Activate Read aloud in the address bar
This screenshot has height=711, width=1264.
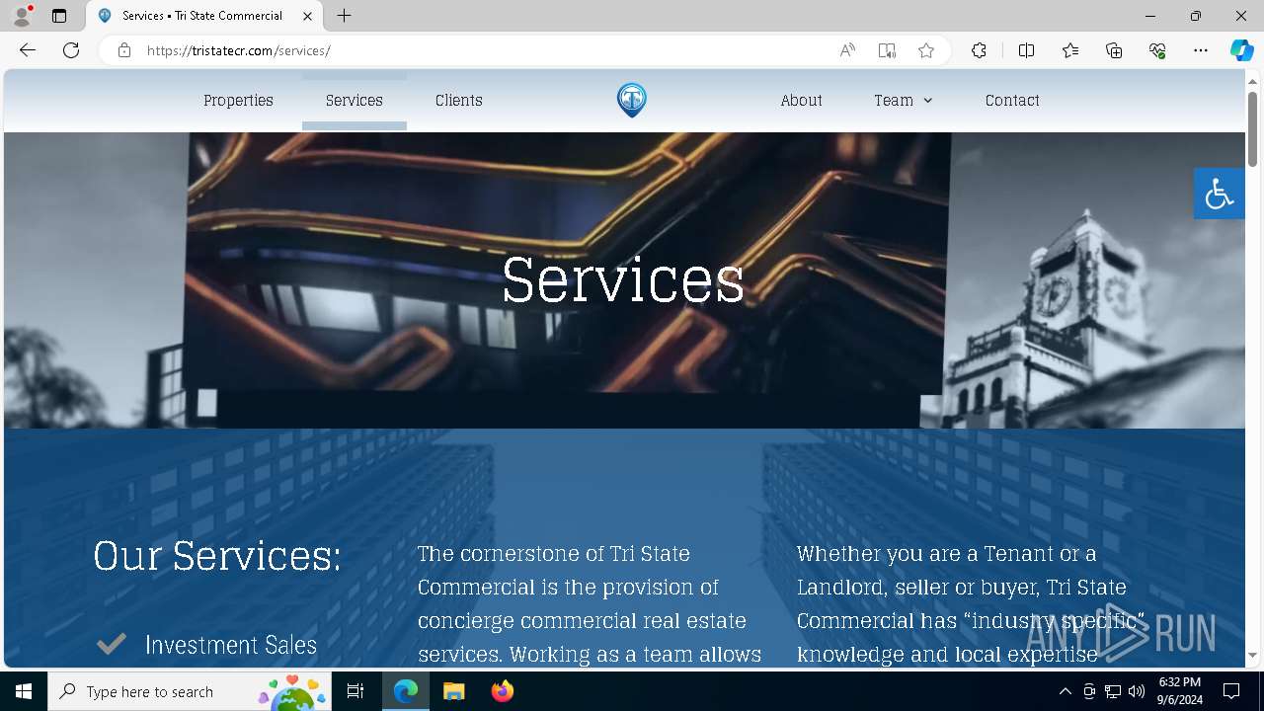coord(847,50)
